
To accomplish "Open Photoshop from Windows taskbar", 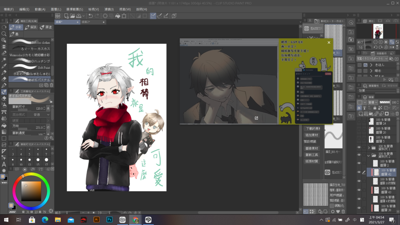I will click(x=109, y=220).
